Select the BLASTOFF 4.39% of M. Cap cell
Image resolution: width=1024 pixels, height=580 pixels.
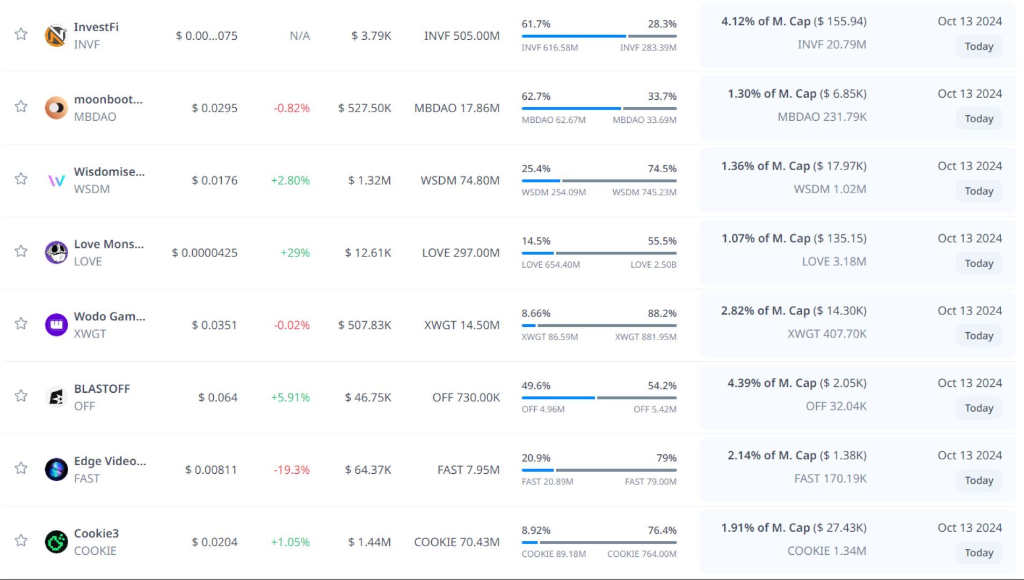click(796, 383)
